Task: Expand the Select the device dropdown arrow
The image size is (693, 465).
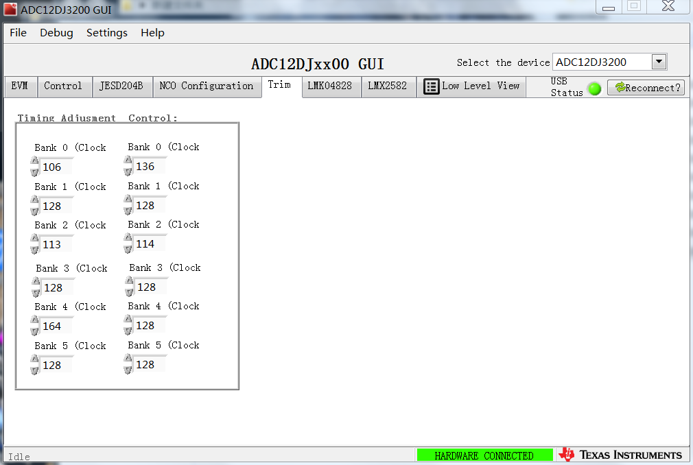Action: click(x=659, y=62)
